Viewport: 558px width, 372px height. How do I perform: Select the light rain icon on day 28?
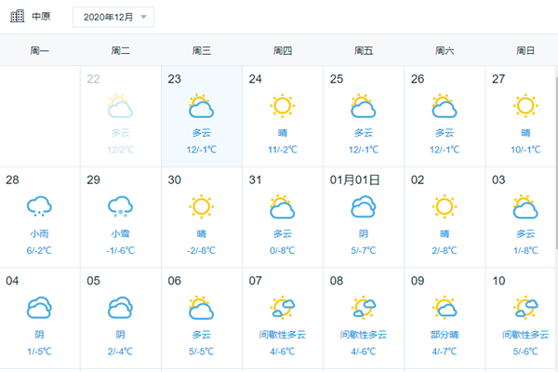[x=39, y=206]
